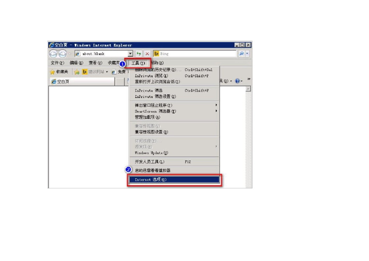
Task: Click the page icon in address bar
Action: (78, 54)
